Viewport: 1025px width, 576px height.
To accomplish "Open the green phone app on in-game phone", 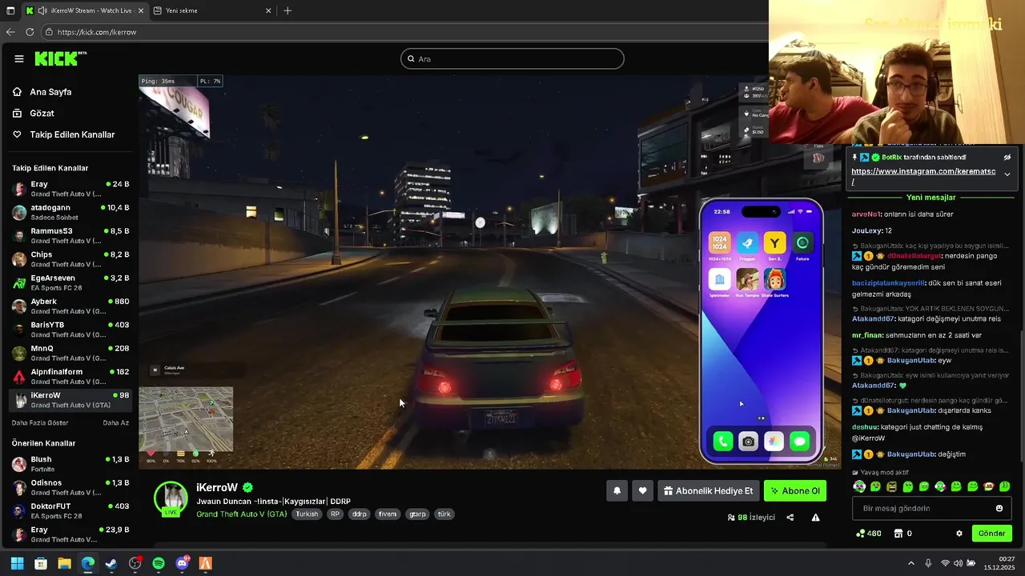I will point(723,442).
